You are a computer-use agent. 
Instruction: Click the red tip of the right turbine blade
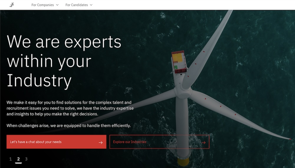(x=290, y=139)
